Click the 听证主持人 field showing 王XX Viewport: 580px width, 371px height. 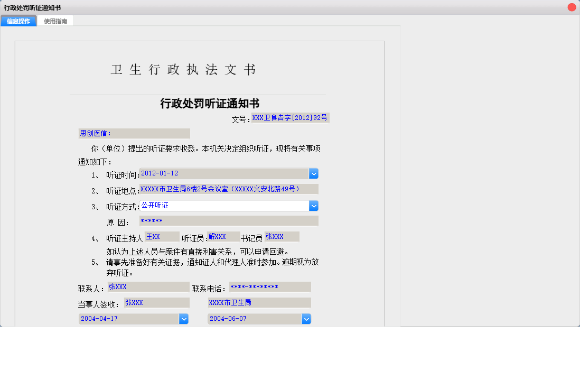tap(162, 236)
